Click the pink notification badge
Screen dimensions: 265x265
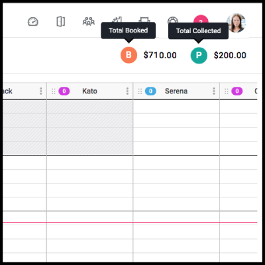click(201, 19)
